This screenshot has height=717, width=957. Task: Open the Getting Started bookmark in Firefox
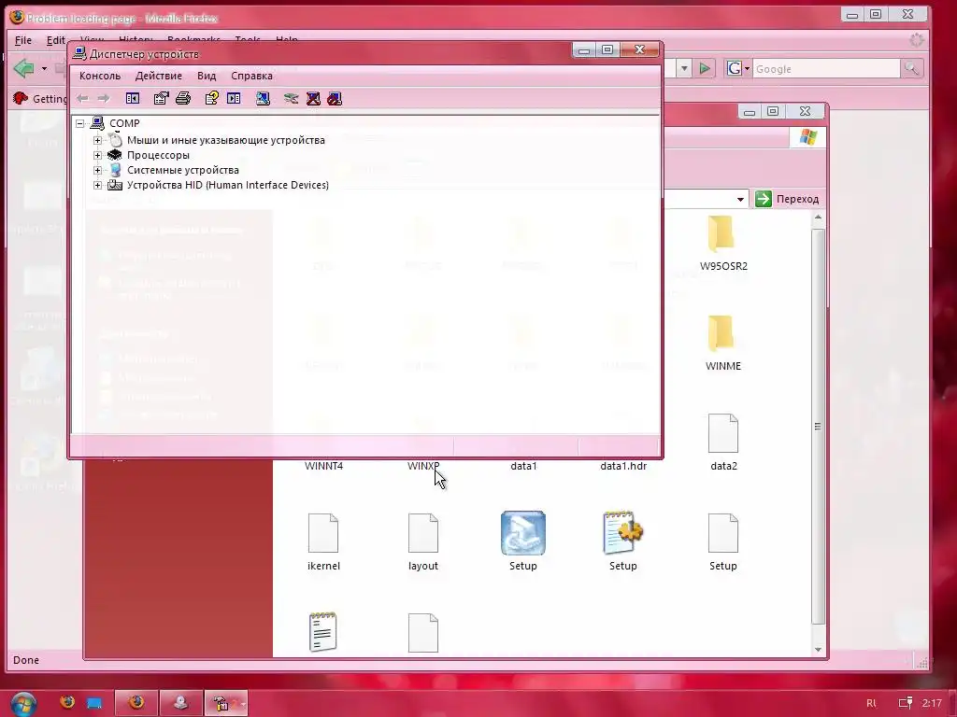coord(40,98)
